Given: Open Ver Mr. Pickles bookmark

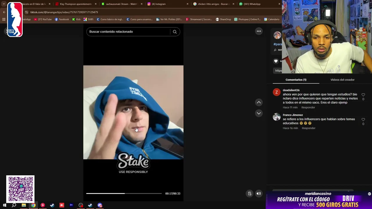Looking at the screenshot, I should coord(169,19).
